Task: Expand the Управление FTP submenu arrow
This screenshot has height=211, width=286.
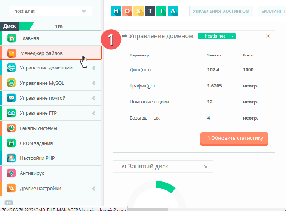Action: (x=94, y=113)
